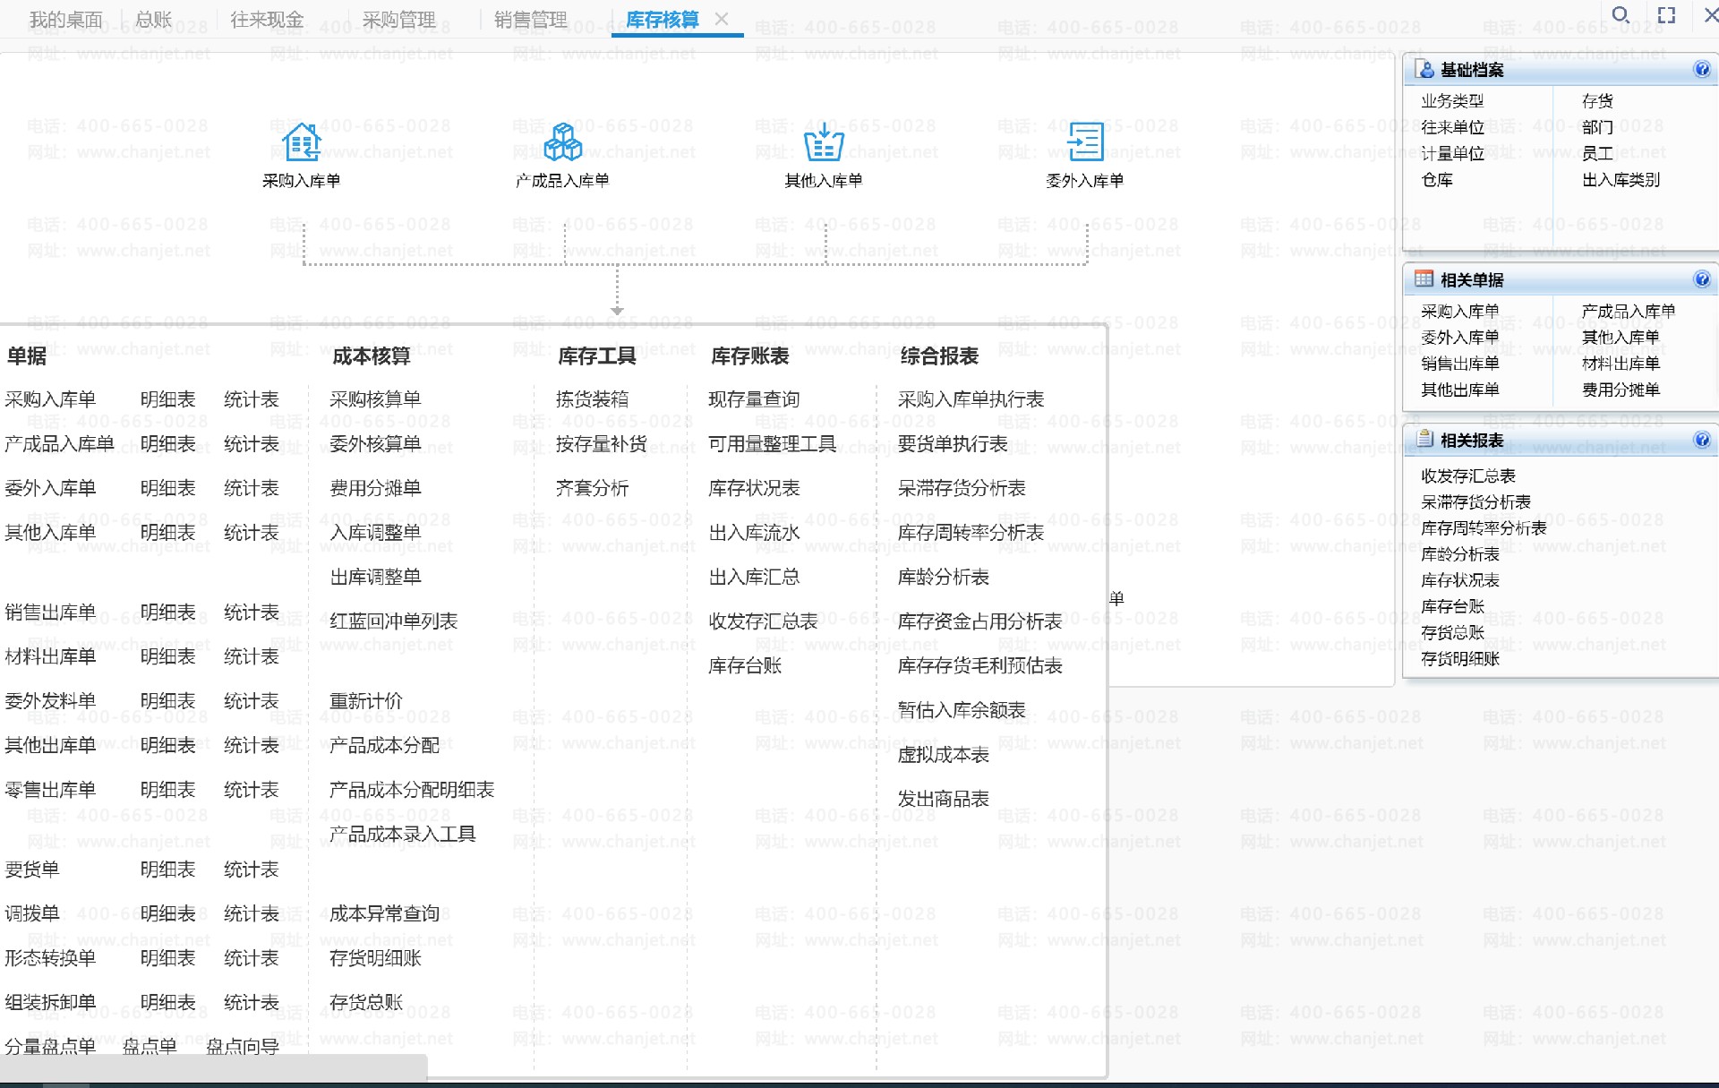Open 拣货装箱 under 库存工具
The height and width of the screenshot is (1088, 1719).
592,399
